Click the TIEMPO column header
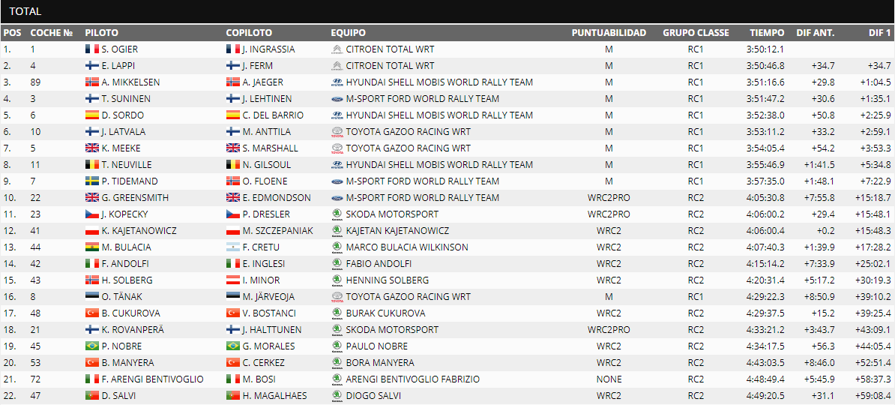This screenshot has height=405, width=895. click(767, 33)
